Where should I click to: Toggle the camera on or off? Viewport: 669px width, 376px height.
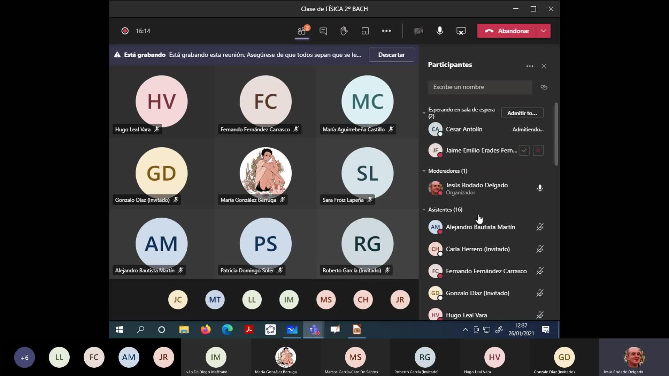click(418, 31)
